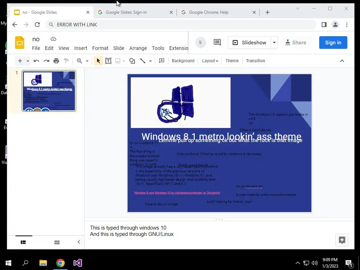Collapse the filmstrip panel chevron
This screenshot has width=360, height=270.
point(79,242)
